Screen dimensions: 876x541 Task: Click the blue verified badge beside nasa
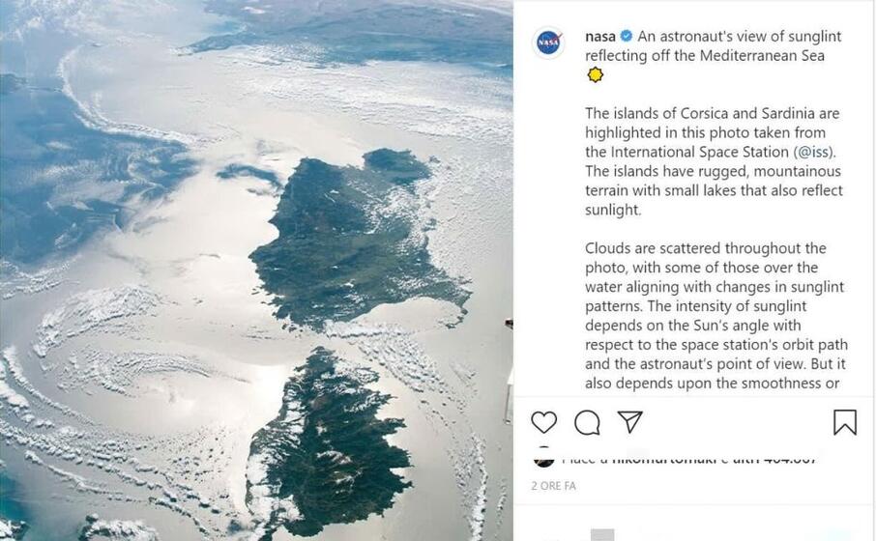(x=627, y=37)
